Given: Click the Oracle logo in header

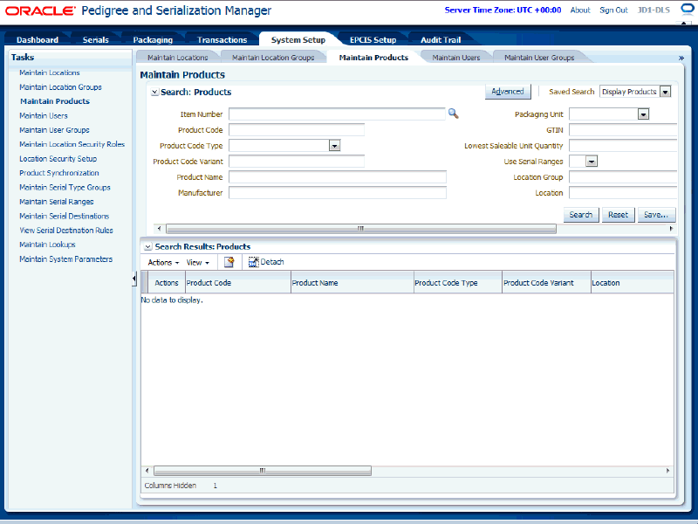Looking at the screenshot, I should 40,10.
